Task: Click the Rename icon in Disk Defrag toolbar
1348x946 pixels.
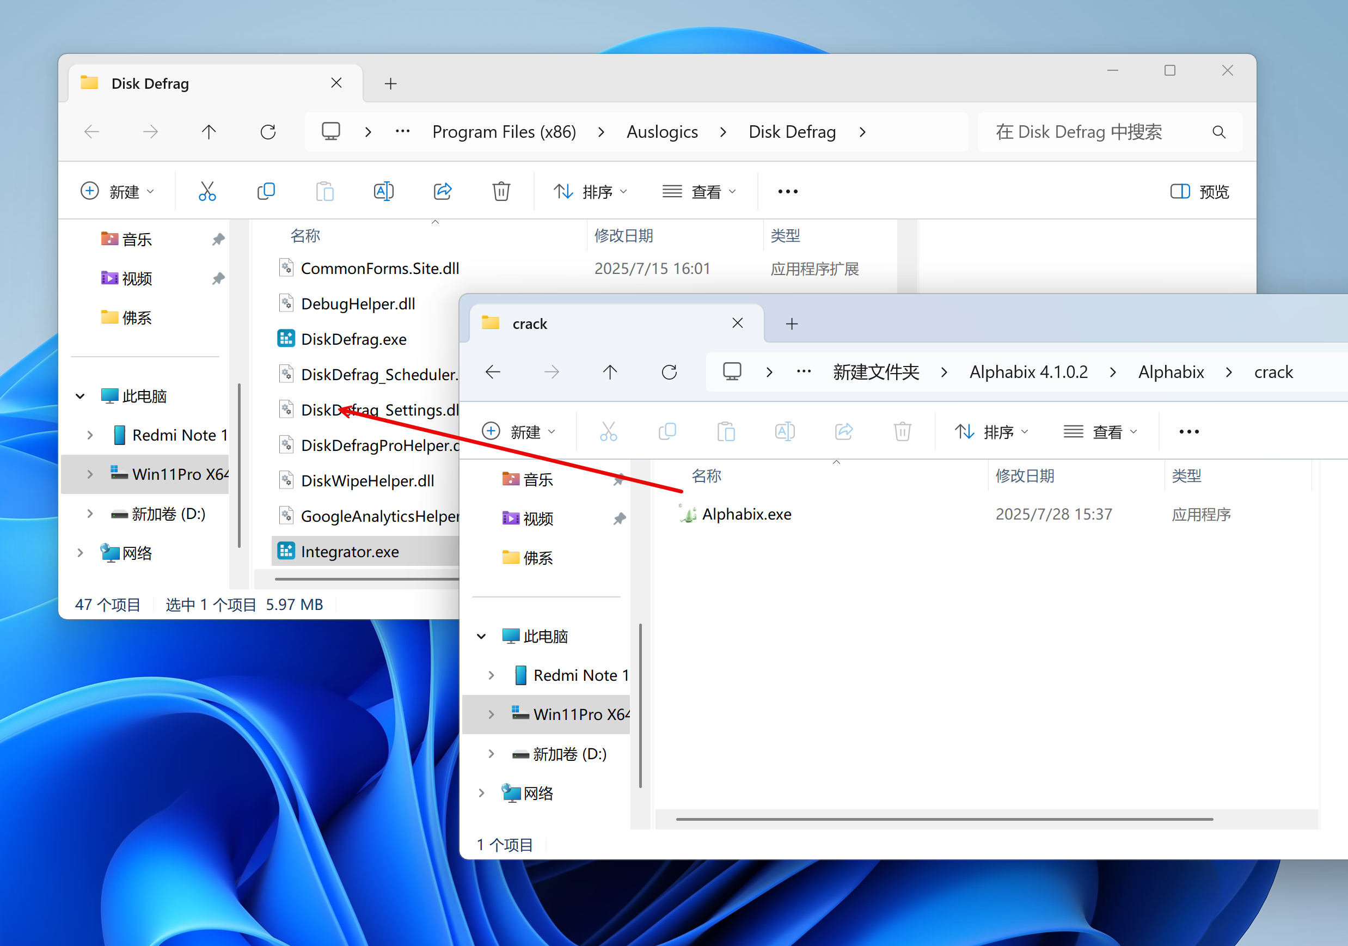Action: coord(383,191)
